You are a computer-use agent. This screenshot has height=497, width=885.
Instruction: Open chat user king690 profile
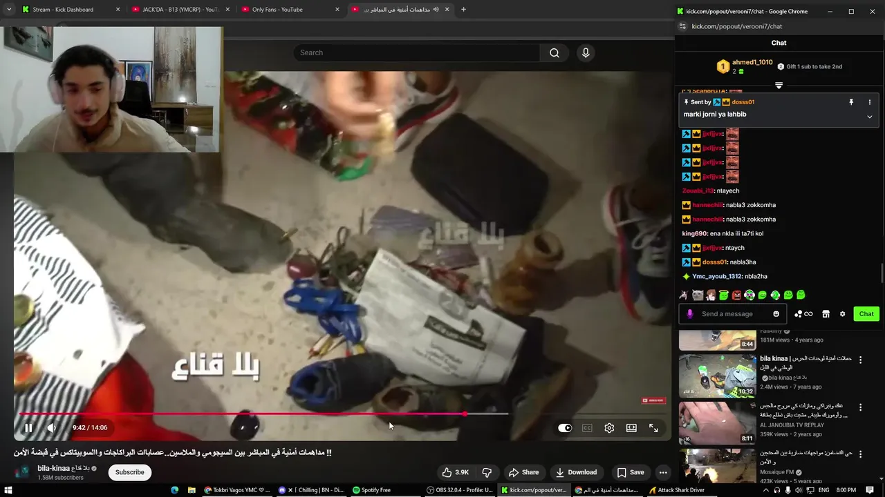pyautogui.click(x=694, y=234)
